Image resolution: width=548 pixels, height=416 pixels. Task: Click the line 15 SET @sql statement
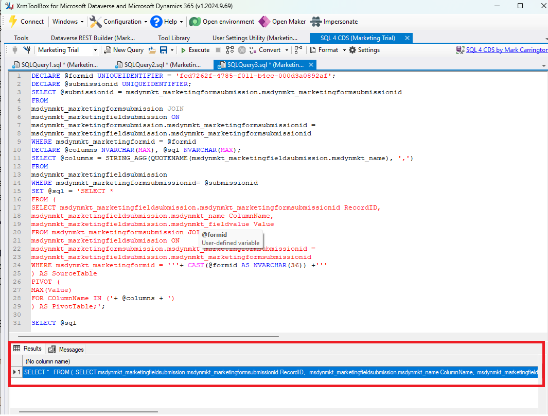coord(73,191)
